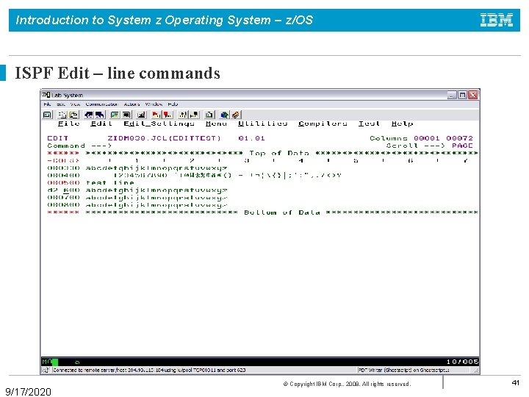Open the emulator View menu
The image size is (529, 397).
point(75,104)
